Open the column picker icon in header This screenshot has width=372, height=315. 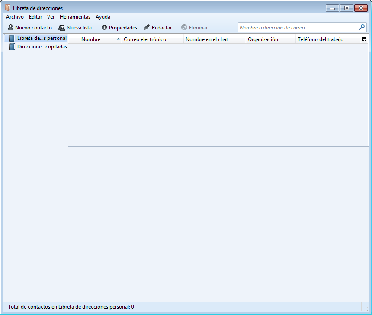click(365, 39)
